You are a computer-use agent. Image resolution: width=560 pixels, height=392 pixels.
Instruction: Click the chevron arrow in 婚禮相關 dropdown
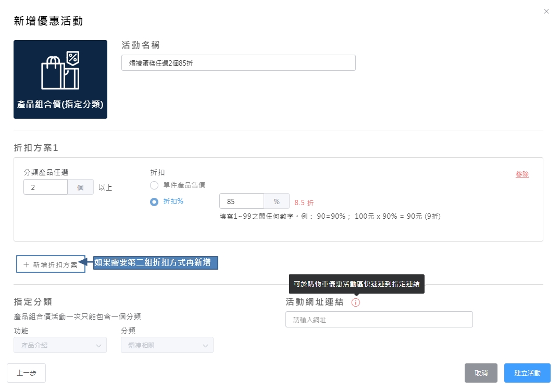pos(205,345)
